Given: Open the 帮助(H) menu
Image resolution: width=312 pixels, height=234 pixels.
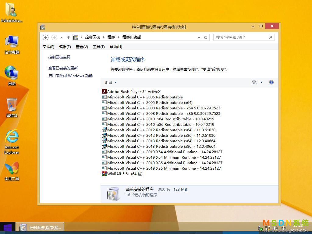Looking at the screenshot, I should [116, 47].
